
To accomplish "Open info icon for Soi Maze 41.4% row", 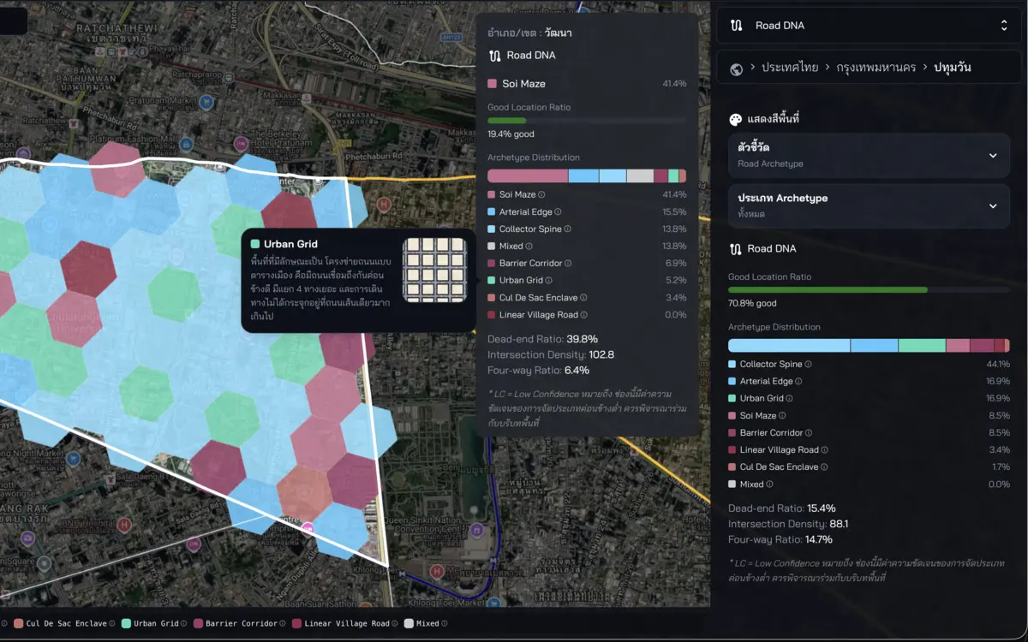I will pyautogui.click(x=542, y=195).
